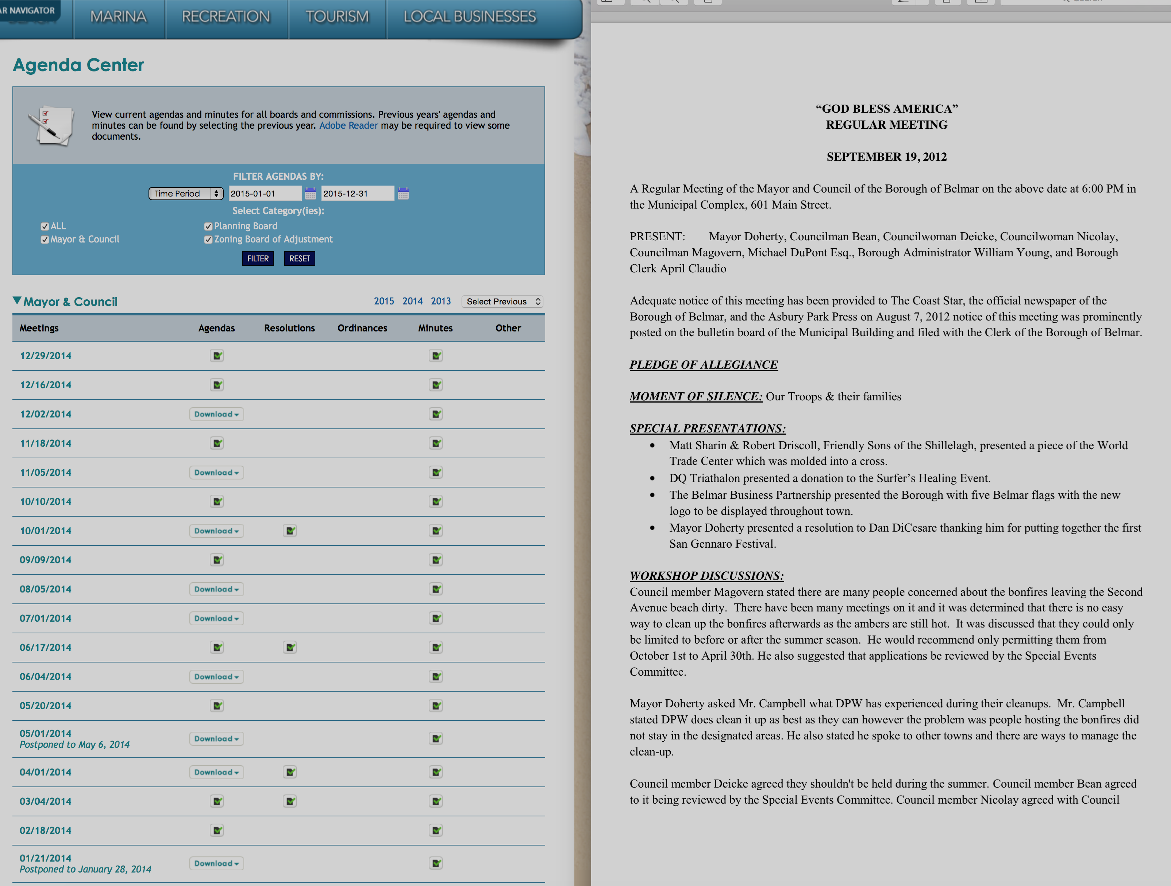Open agenda icon for 12/16/2014 meeting
Screen dimensions: 1171x886
(216, 385)
